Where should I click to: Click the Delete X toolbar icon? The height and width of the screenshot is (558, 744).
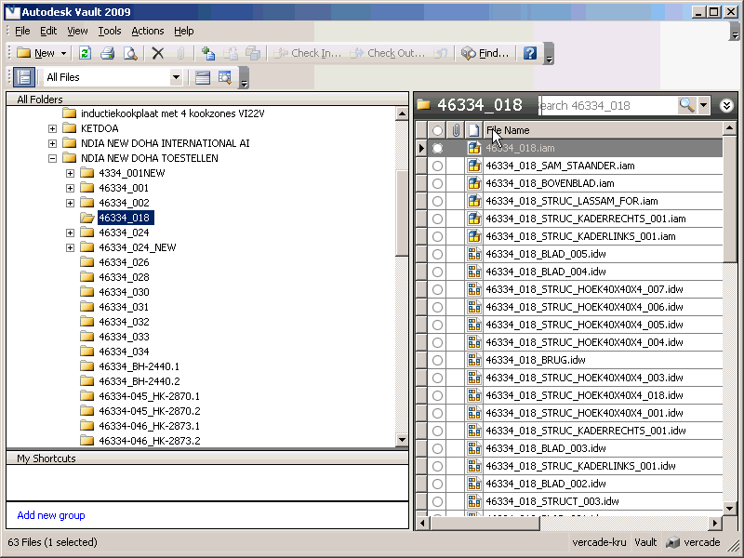tap(158, 53)
